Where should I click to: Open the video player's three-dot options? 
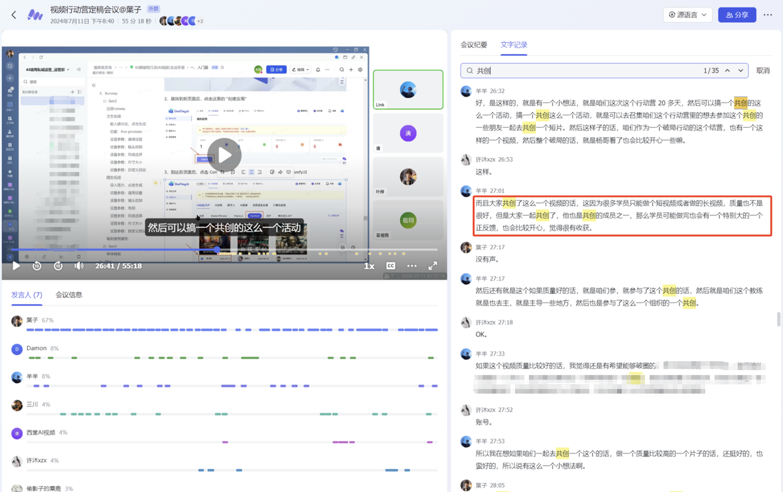click(x=412, y=266)
